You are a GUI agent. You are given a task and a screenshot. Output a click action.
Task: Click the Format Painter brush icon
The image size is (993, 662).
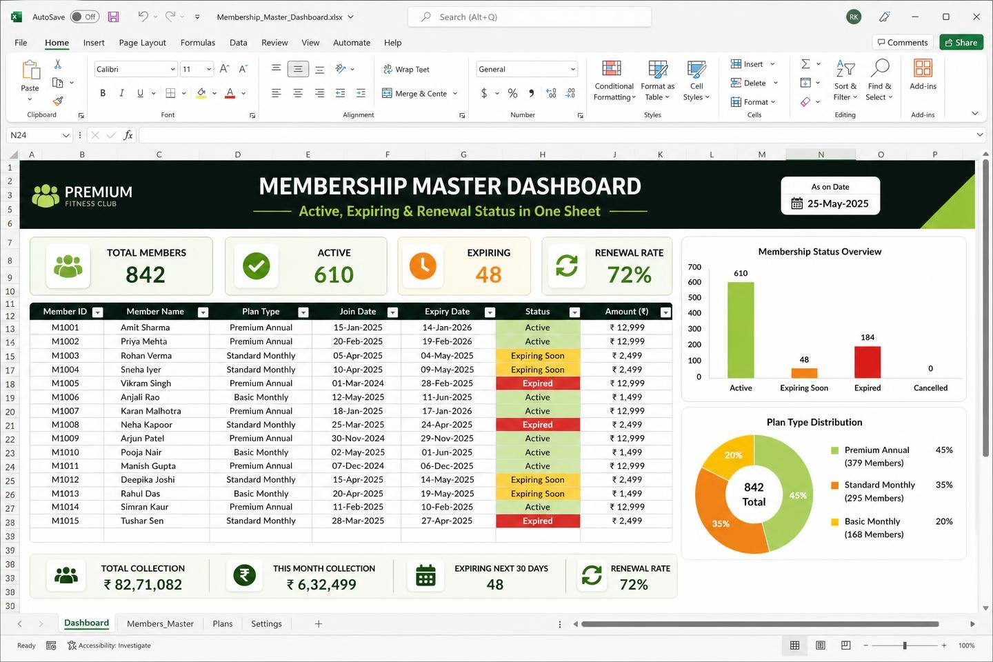pos(58,101)
